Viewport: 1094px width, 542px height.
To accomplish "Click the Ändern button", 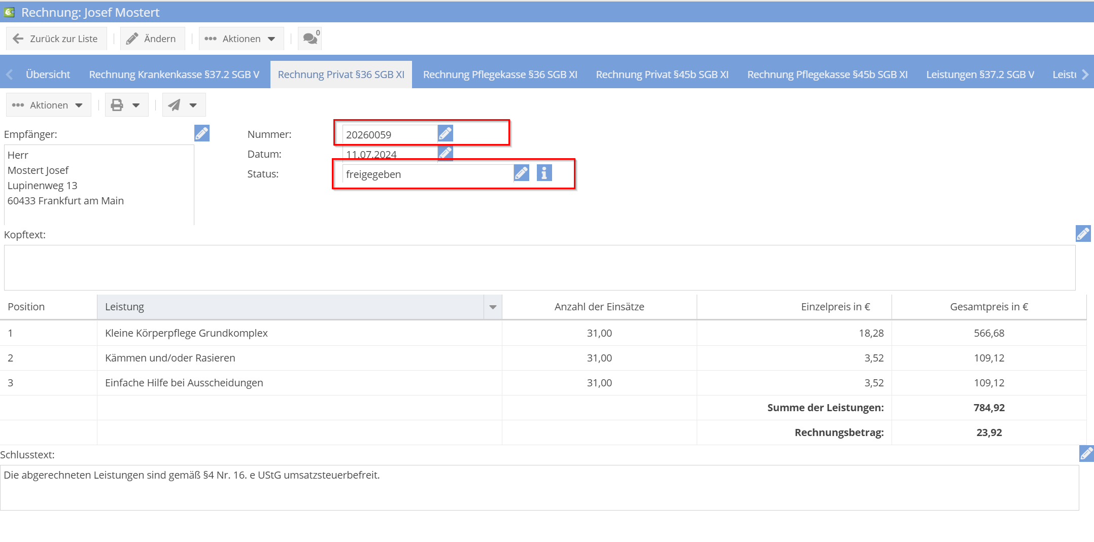I will (152, 39).
